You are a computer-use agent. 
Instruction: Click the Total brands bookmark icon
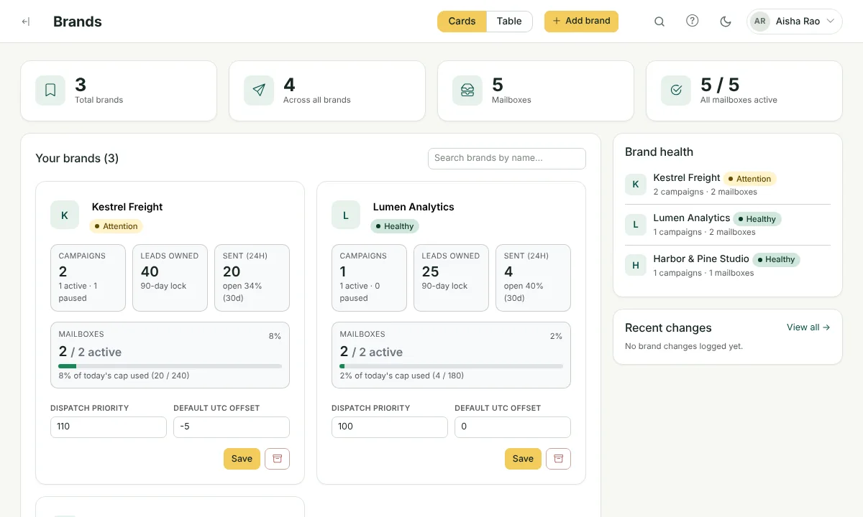point(50,90)
